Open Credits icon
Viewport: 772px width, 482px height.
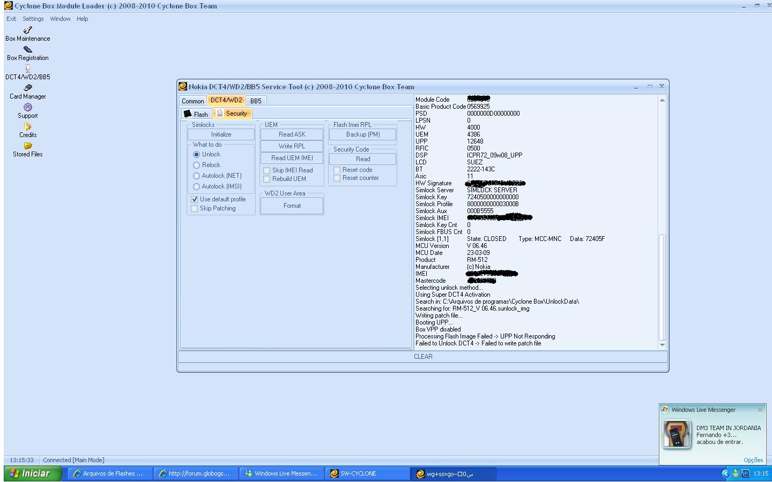[x=28, y=126]
